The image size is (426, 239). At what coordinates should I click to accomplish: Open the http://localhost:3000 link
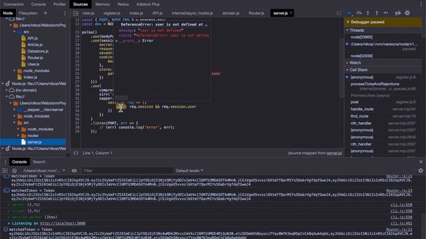(x=63, y=223)
